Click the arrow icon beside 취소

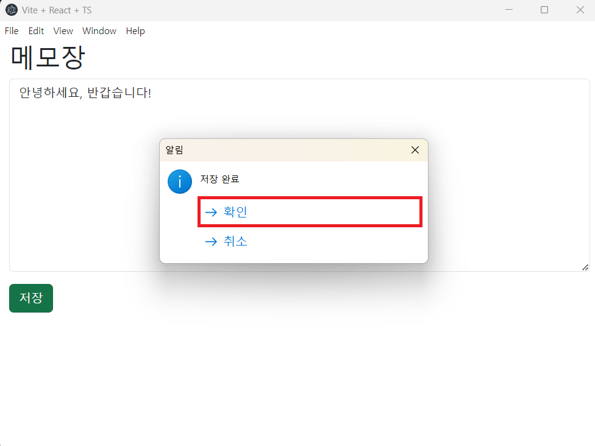[x=211, y=241]
